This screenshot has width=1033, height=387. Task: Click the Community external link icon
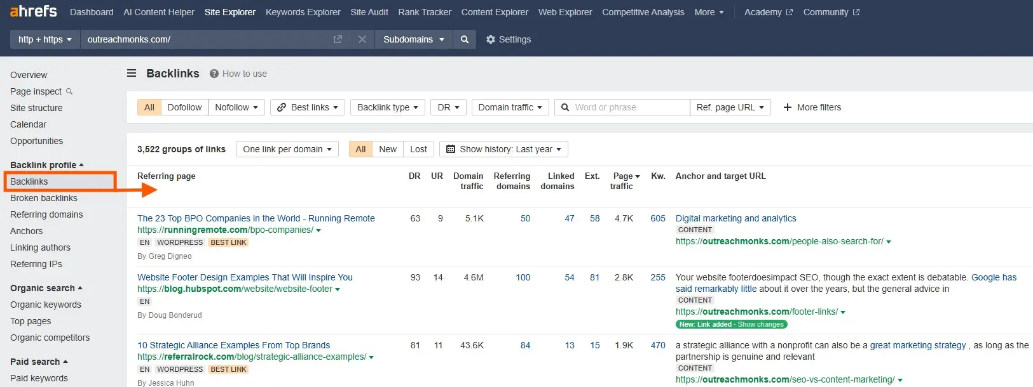coord(856,12)
